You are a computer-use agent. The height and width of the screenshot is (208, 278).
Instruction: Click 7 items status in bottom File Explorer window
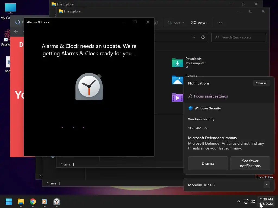pos(51,183)
